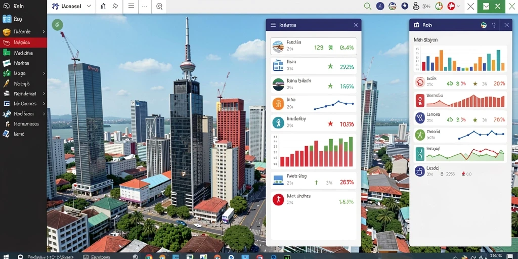Open the first highlighted row in the left panel
The width and height of the screenshot is (518, 259).
pos(314,46)
